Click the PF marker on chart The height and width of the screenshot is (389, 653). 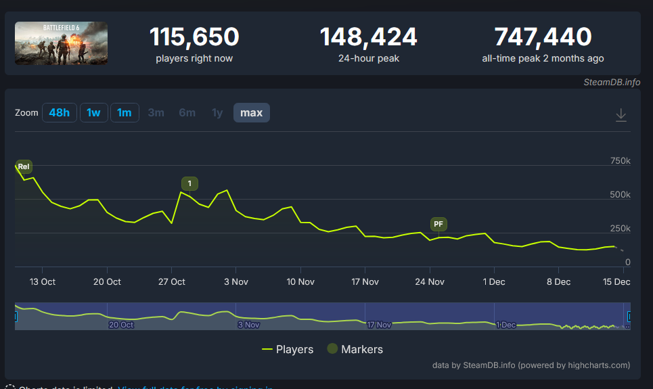pyautogui.click(x=438, y=224)
